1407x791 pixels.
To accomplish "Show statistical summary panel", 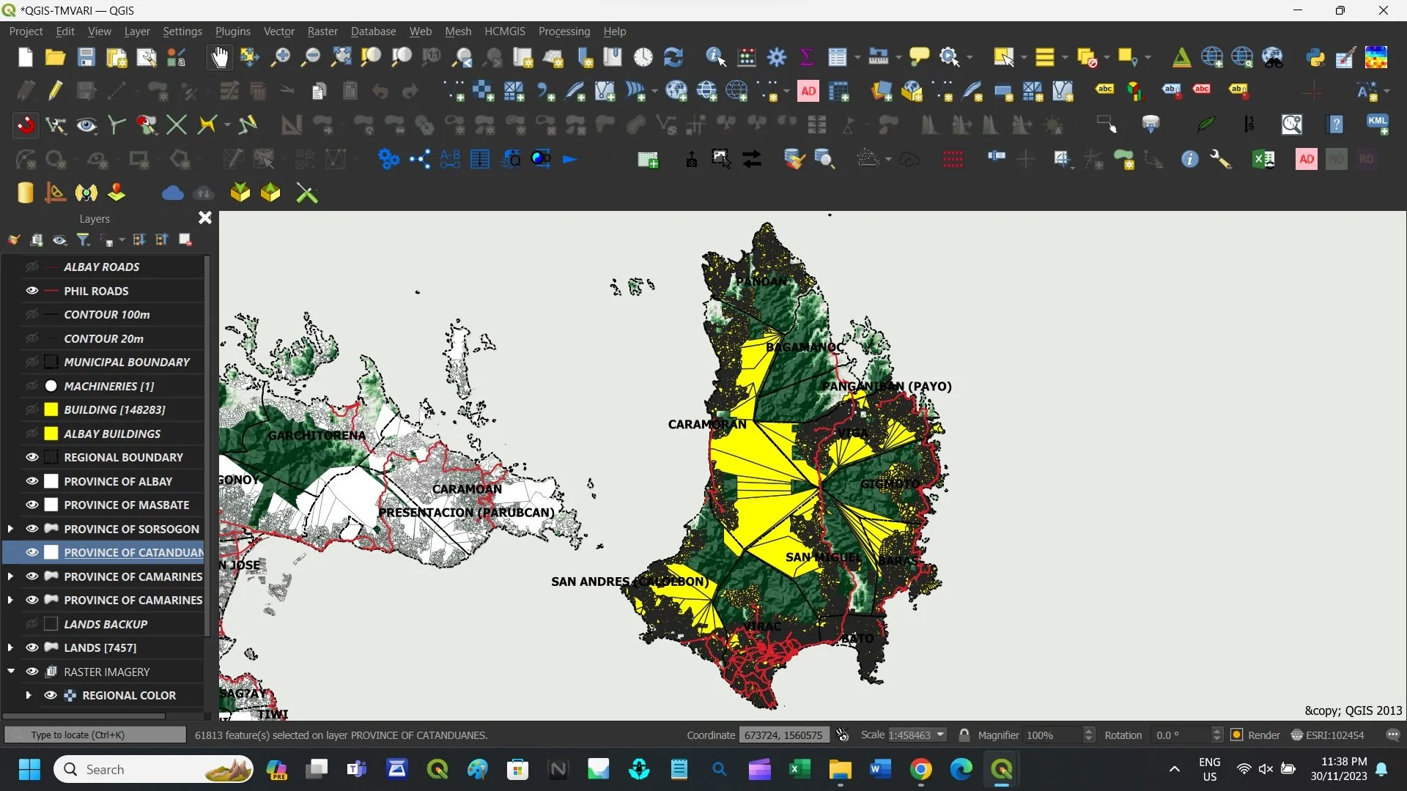I will [807, 57].
